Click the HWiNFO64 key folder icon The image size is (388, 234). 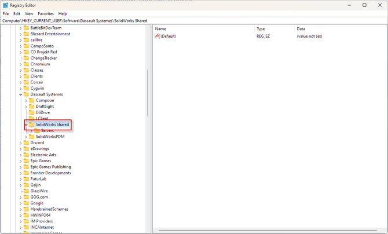(26, 215)
